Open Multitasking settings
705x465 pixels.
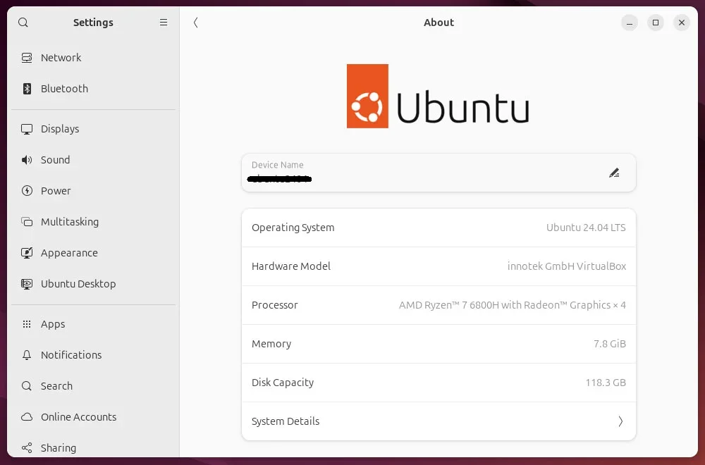(x=93, y=222)
